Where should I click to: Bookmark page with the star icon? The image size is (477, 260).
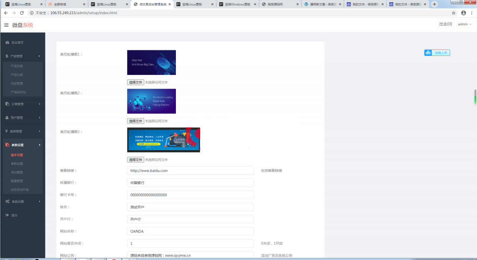[x=454, y=13]
